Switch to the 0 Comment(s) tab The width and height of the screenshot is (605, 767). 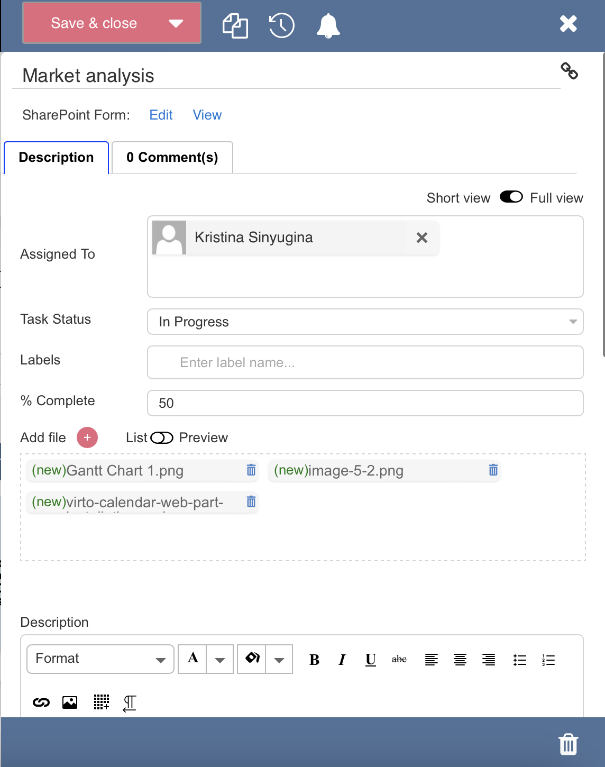[x=172, y=158]
